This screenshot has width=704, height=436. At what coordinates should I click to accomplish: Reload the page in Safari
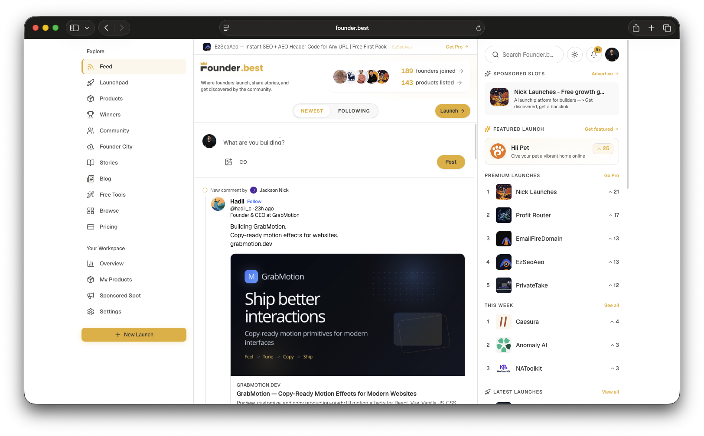(x=479, y=28)
